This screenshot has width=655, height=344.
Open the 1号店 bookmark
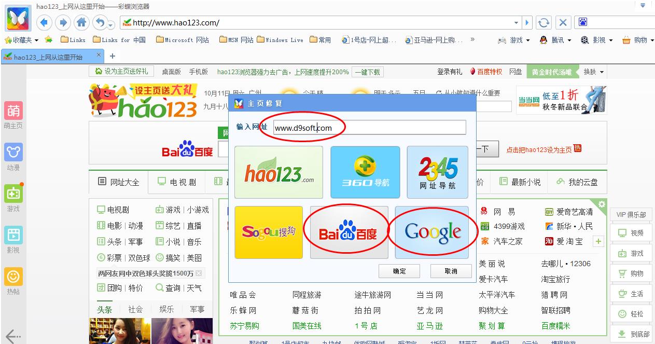click(369, 40)
